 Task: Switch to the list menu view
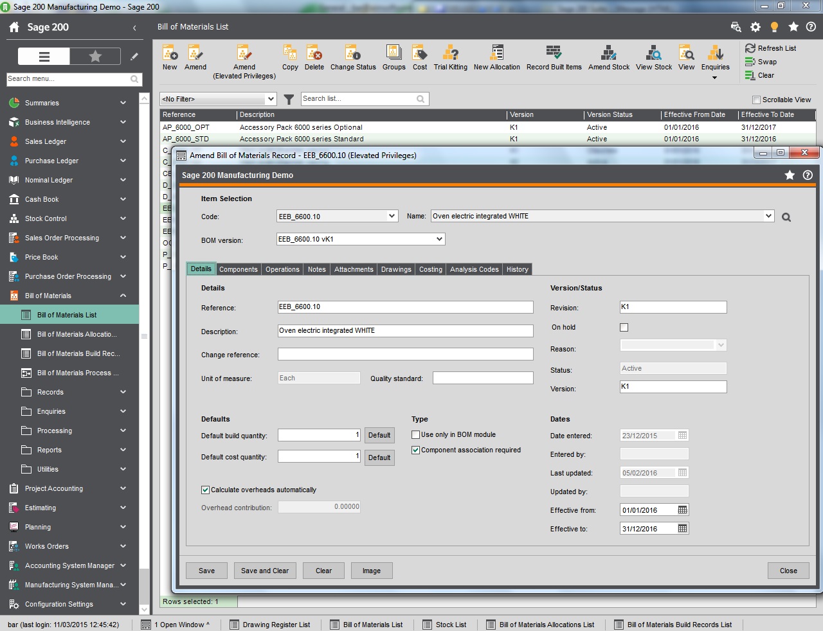44,57
